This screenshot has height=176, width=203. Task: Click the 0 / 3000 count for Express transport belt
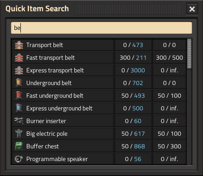(x=133, y=70)
